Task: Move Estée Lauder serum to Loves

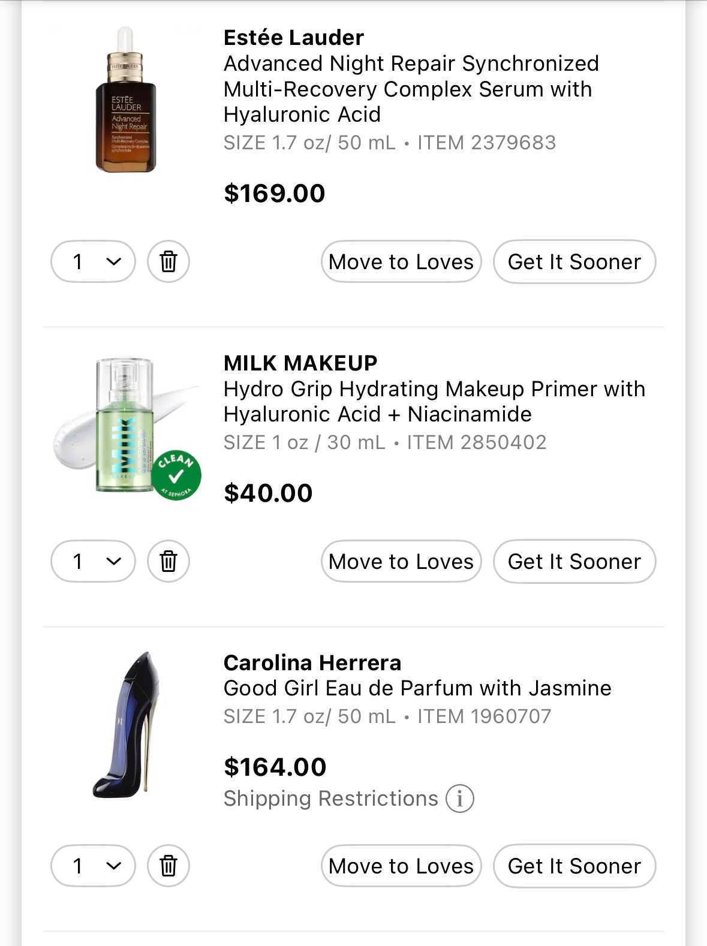Action: coord(401,262)
